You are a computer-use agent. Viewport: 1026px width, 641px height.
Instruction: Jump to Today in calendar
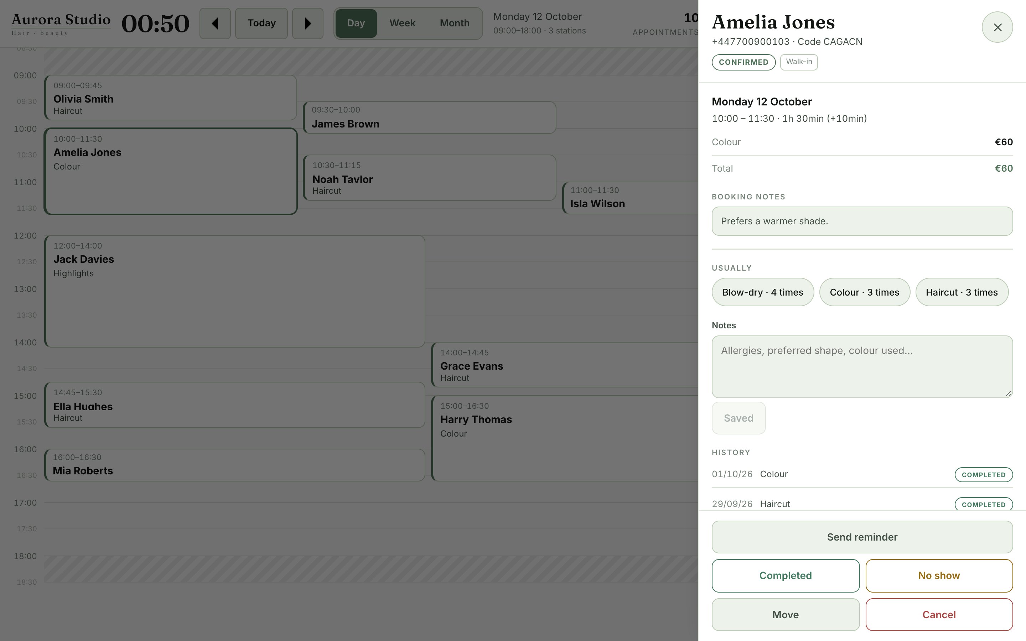pyautogui.click(x=261, y=23)
